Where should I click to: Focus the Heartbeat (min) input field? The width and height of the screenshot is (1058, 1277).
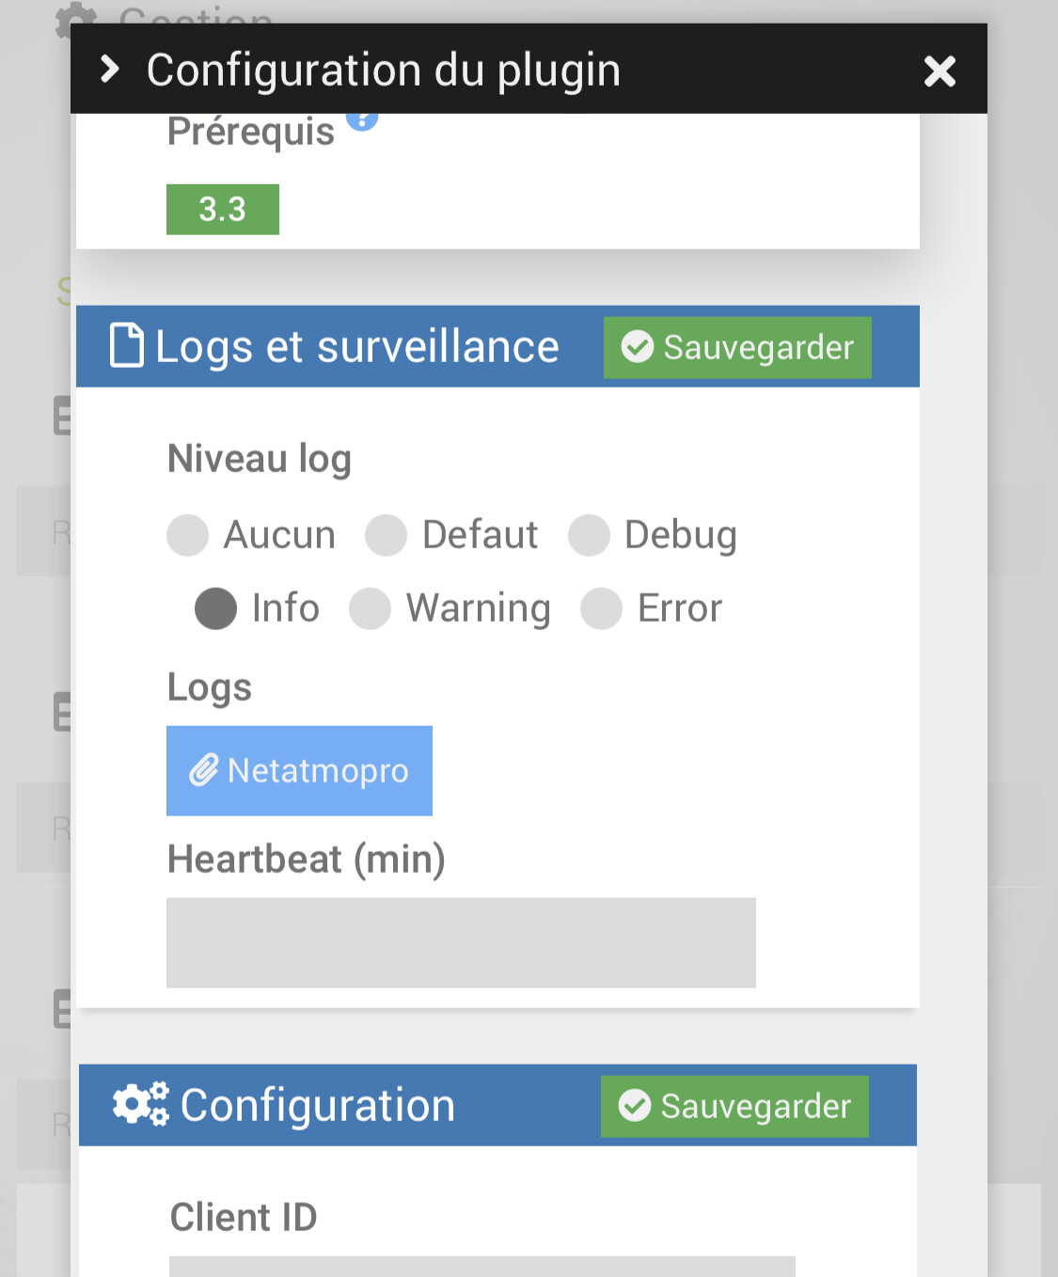pos(461,942)
